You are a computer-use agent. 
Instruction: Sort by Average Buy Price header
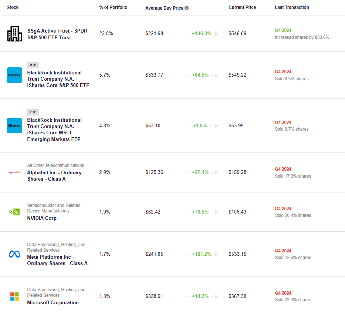[164, 8]
